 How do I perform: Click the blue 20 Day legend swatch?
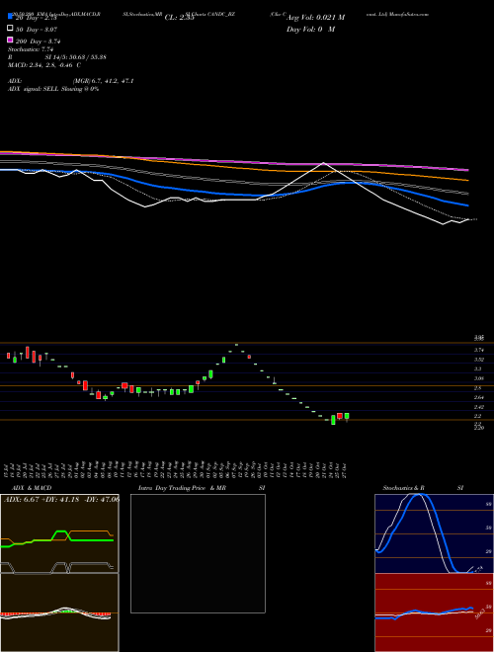coord(10,16)
